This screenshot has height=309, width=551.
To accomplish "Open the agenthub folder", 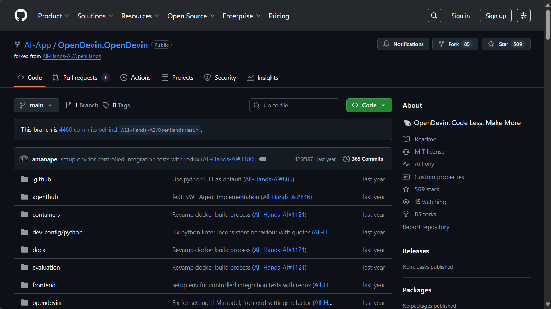I will pos(45,197).
